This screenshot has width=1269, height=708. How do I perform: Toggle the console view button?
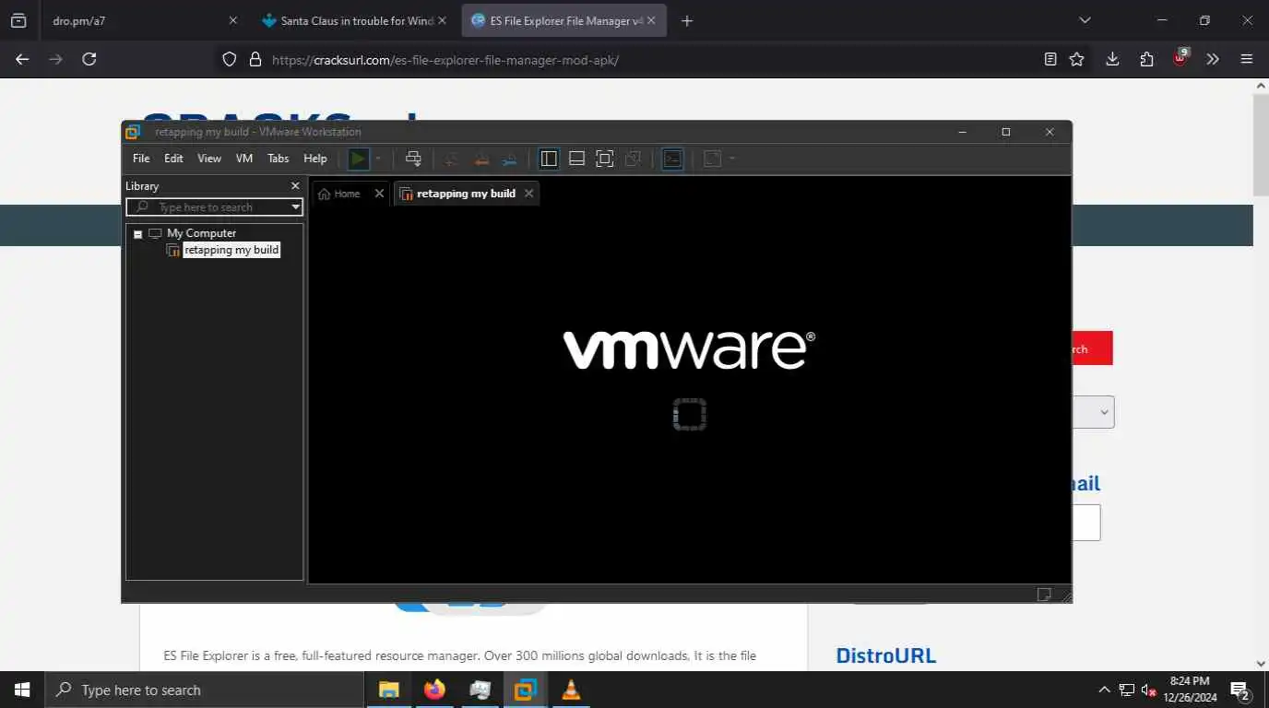click(672, 159)
